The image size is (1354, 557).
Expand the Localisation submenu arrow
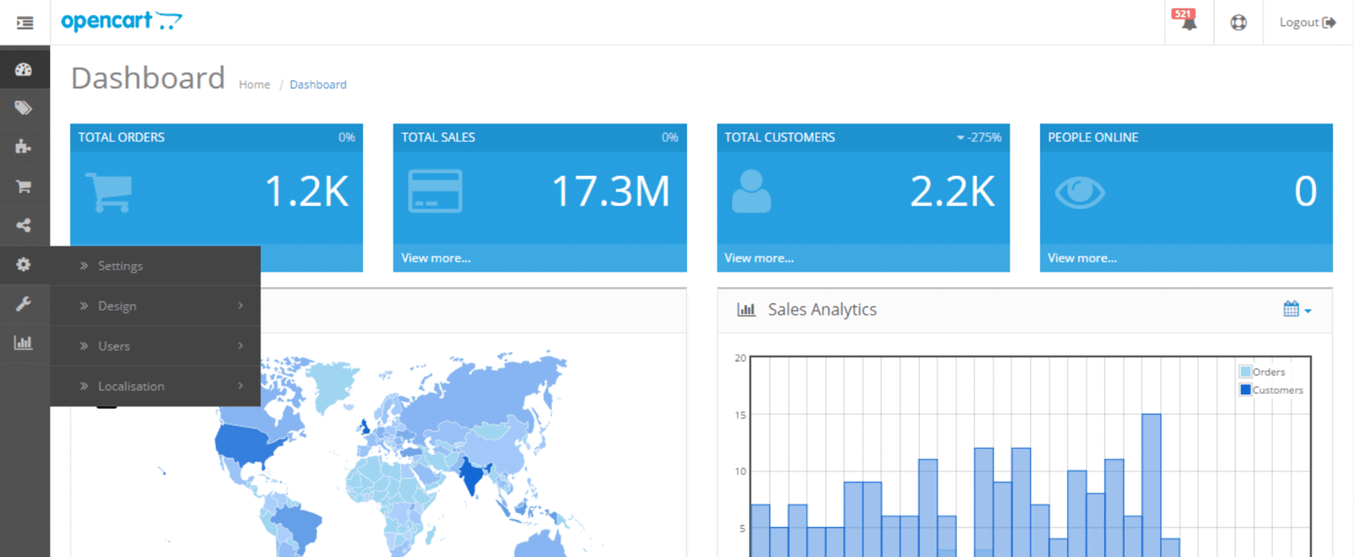tap(240, 386)
